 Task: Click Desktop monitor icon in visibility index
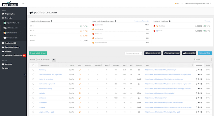click(x=157, y=26)
